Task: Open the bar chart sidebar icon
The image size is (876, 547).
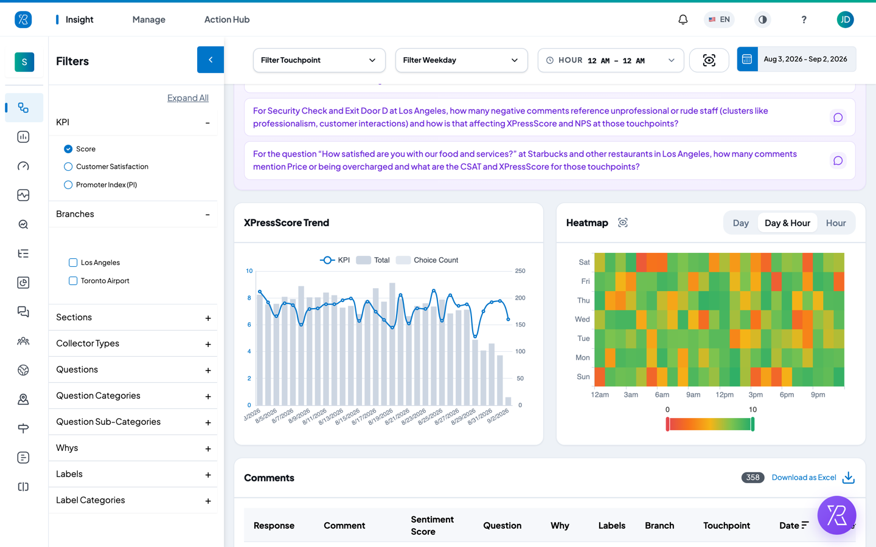Action: pyautogui.click(x=23, y=137)
